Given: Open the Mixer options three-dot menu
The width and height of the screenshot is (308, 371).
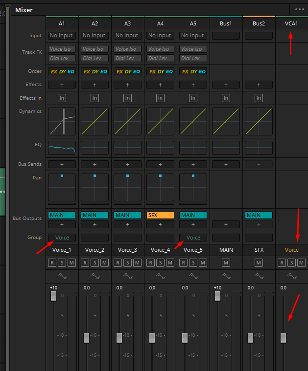Looking at the screenshot, I should pos(300,9).
